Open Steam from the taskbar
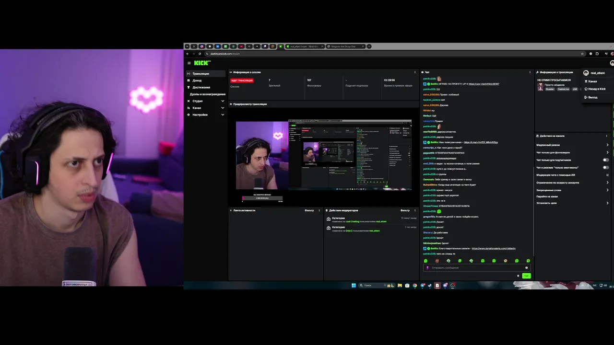Image resolution: width=614 pixels, height=345 pixels. (x=430, y=286)
